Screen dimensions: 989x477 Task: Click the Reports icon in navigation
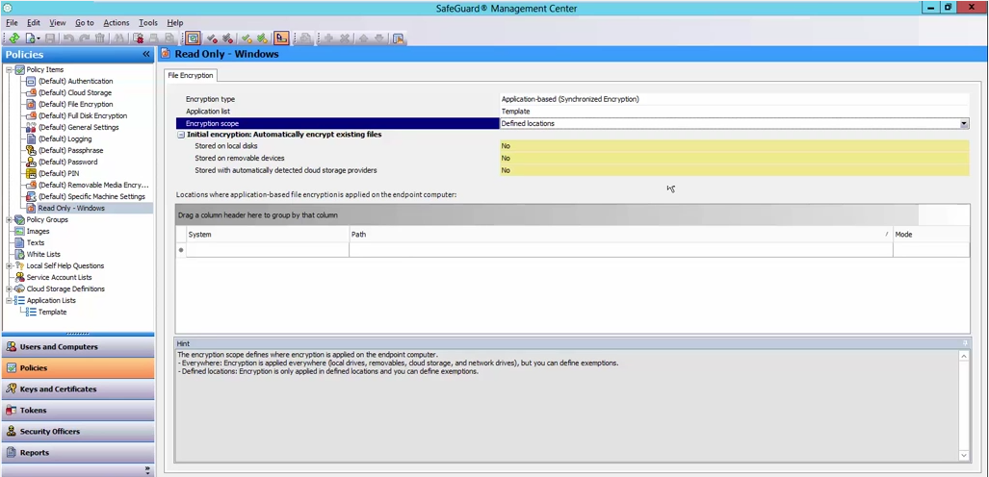(x=11, y=453)
